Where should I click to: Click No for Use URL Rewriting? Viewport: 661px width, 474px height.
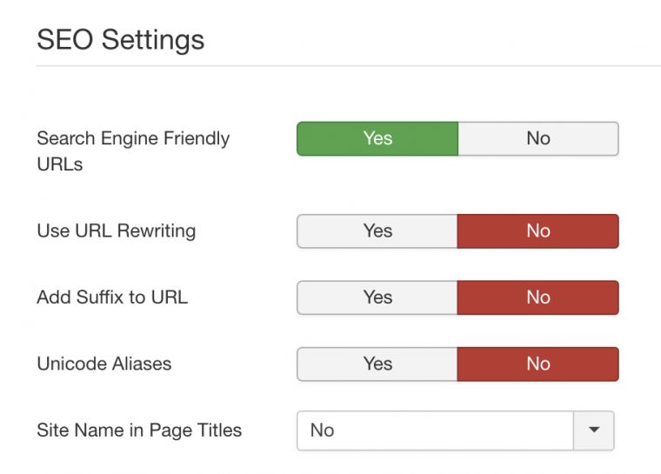tap(537, 230)
